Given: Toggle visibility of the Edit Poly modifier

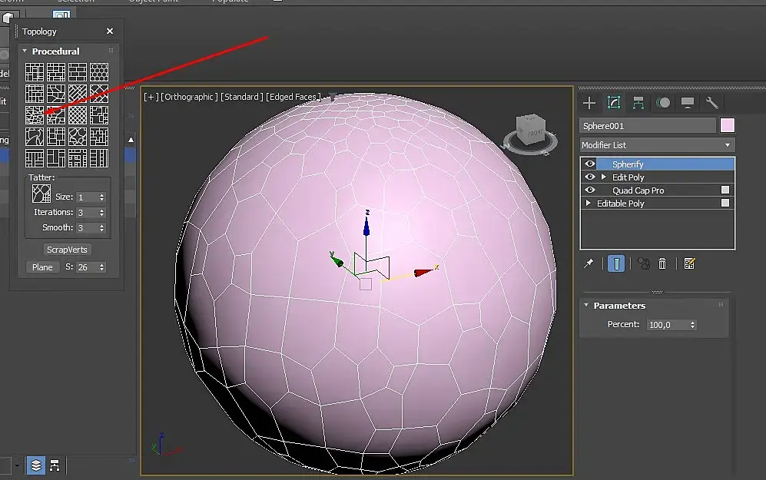Looking at the screenshot, I should pyautogui.click(x=590, y=177).
